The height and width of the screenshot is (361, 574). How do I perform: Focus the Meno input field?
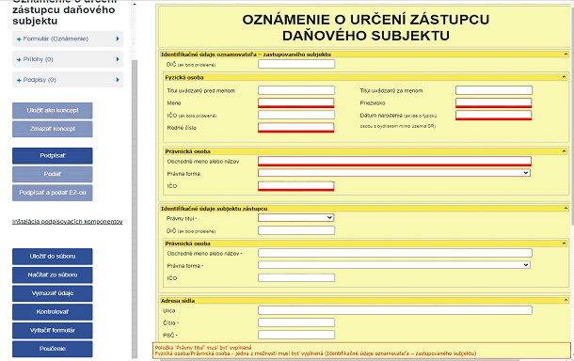pyautogui.click(x=295, y=102)
